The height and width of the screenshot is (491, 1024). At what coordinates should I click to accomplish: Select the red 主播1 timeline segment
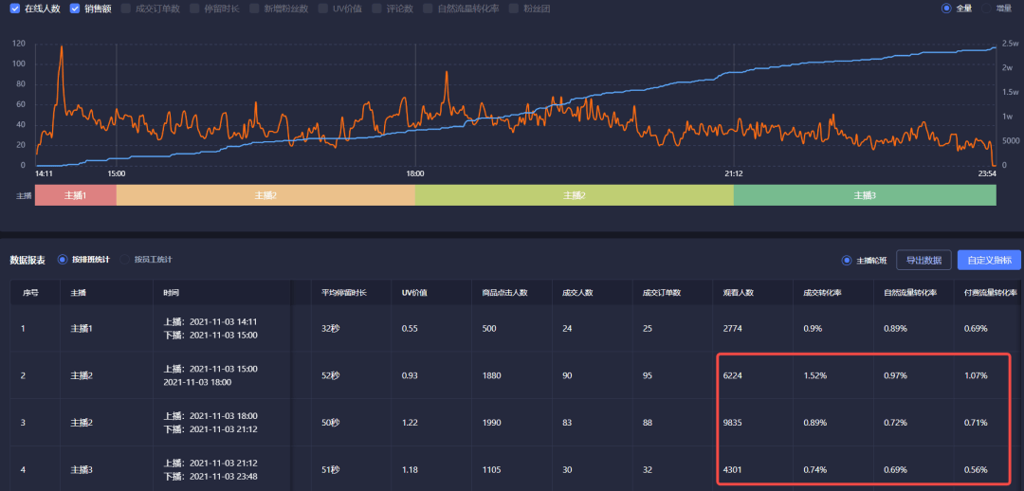point(75,195)
